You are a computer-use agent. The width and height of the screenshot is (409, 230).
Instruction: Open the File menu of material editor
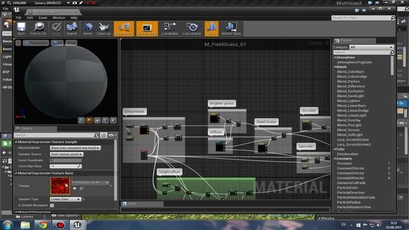(19, 18)
